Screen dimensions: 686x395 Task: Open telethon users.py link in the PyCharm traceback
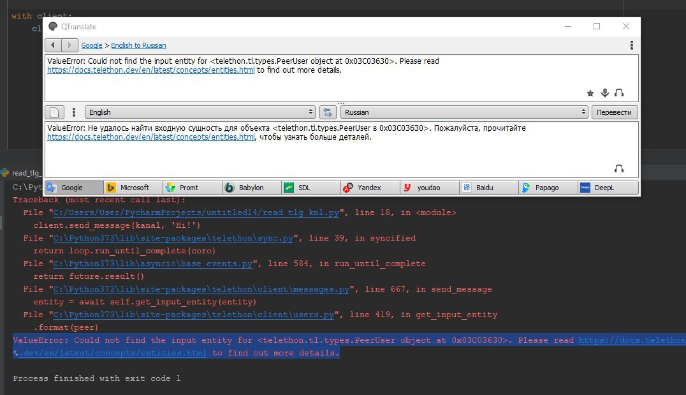tap(194, 315)
